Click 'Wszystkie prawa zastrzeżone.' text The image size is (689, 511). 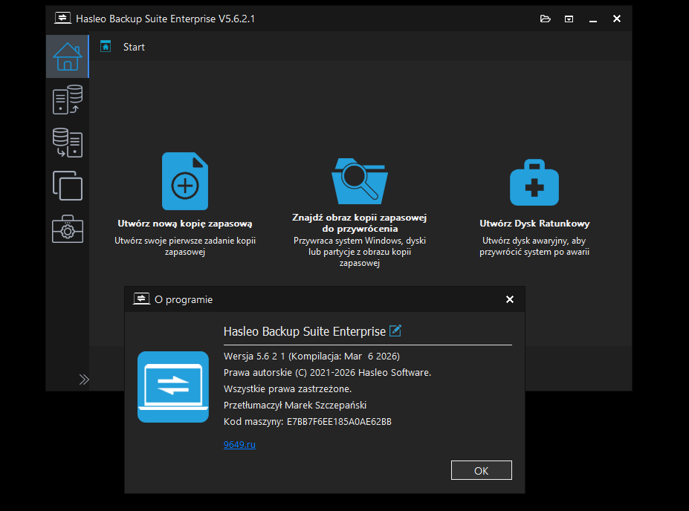[x=288, y=389]
